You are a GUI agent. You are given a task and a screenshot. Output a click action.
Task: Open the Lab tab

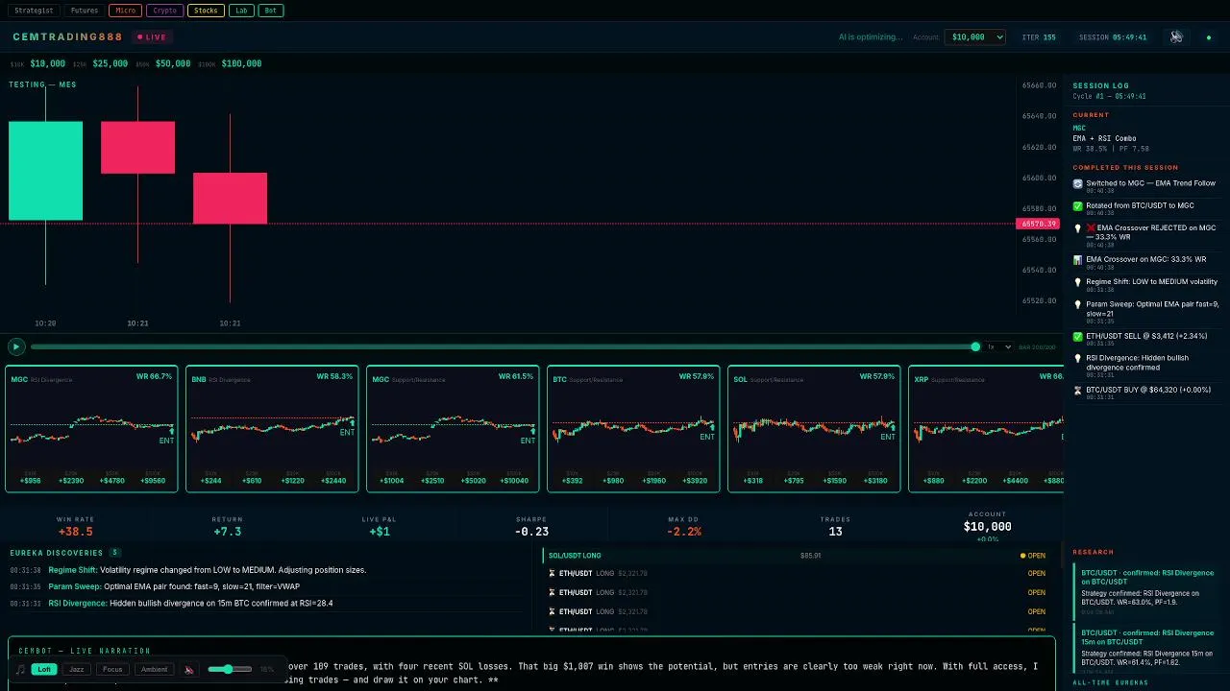[x=241, y=11]
